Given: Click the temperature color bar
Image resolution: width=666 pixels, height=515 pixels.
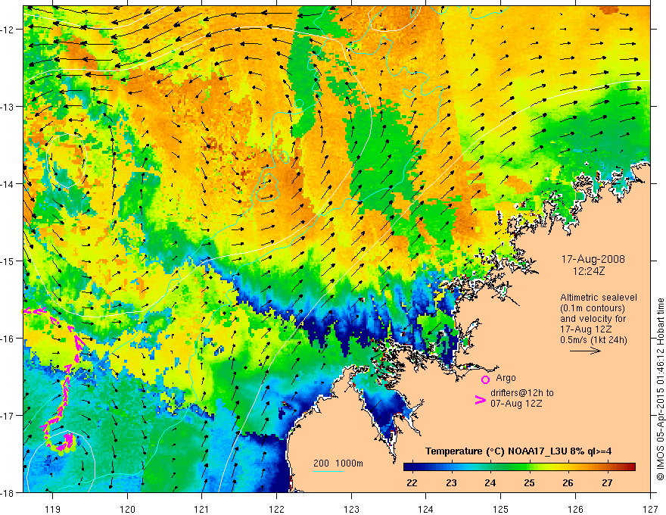Looking at the screenshot, I should click(519, 467).
